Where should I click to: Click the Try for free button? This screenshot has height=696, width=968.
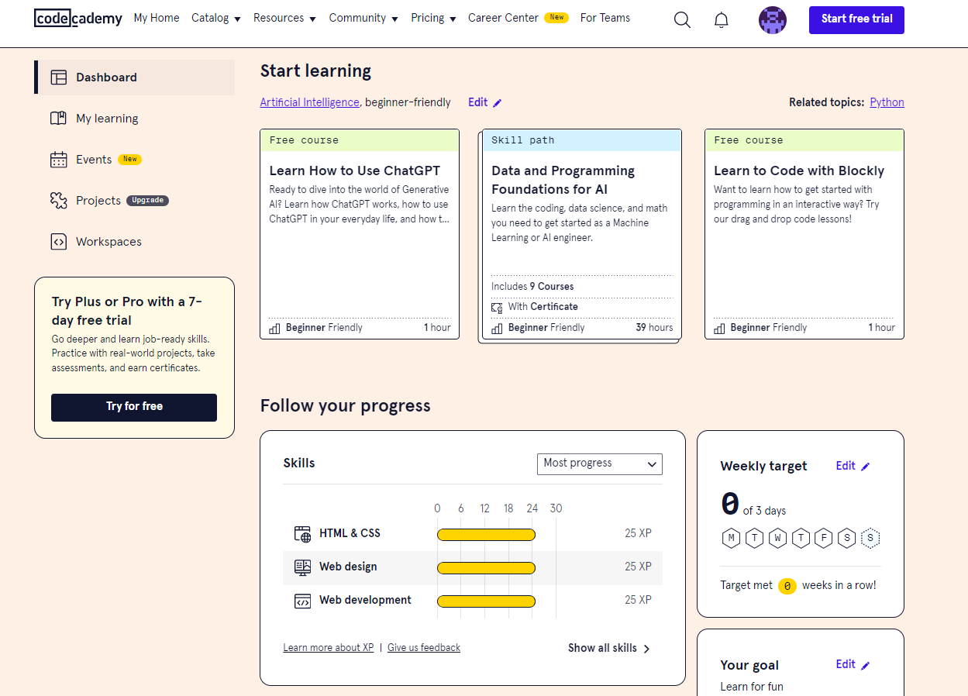point(134,407)
